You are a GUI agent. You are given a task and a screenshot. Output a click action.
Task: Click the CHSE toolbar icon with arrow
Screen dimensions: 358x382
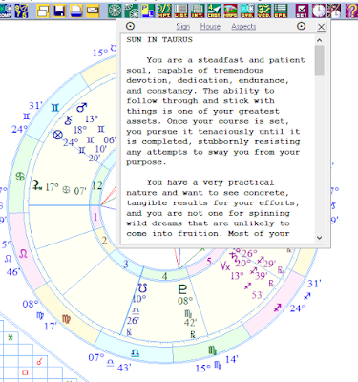pos(214,11)
